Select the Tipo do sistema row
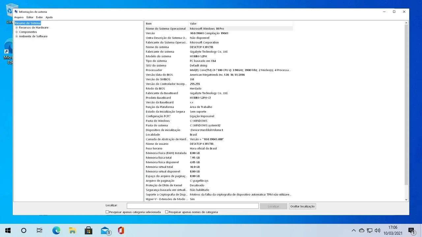 click(x=219, y=61)
